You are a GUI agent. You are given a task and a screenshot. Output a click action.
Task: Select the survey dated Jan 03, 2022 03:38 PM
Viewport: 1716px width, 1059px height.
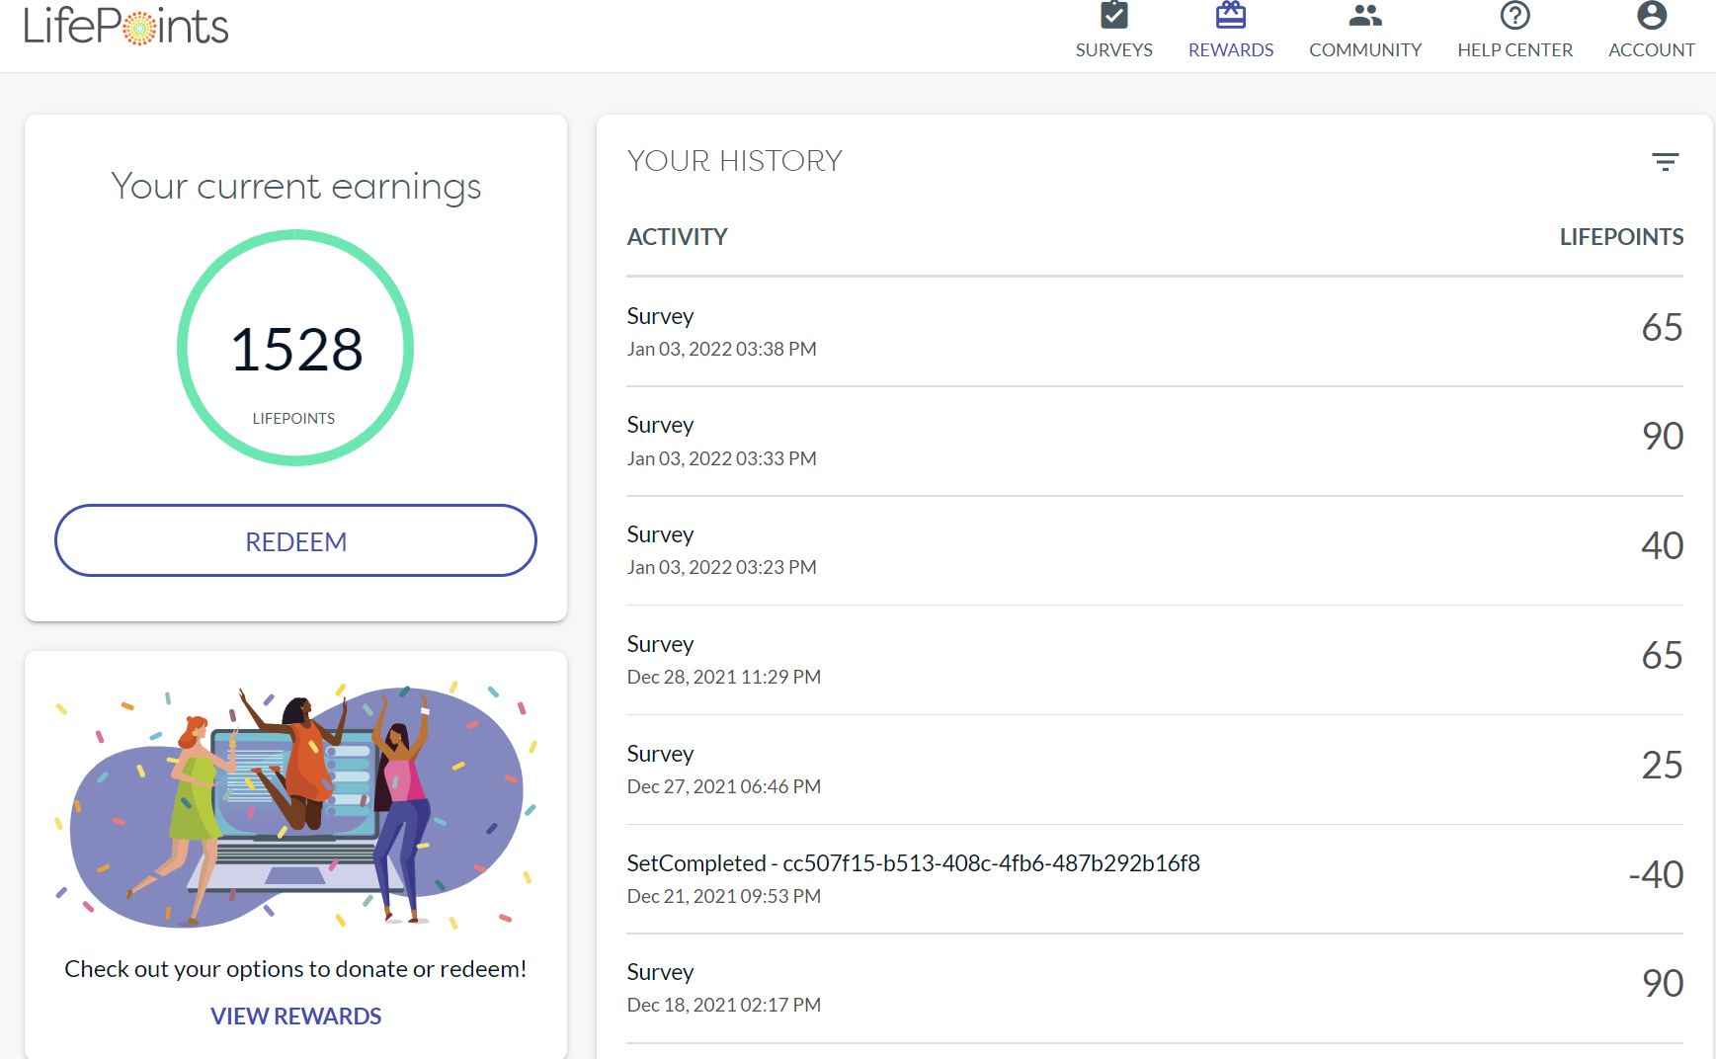pyautogui.click(x=1155, y=332)
